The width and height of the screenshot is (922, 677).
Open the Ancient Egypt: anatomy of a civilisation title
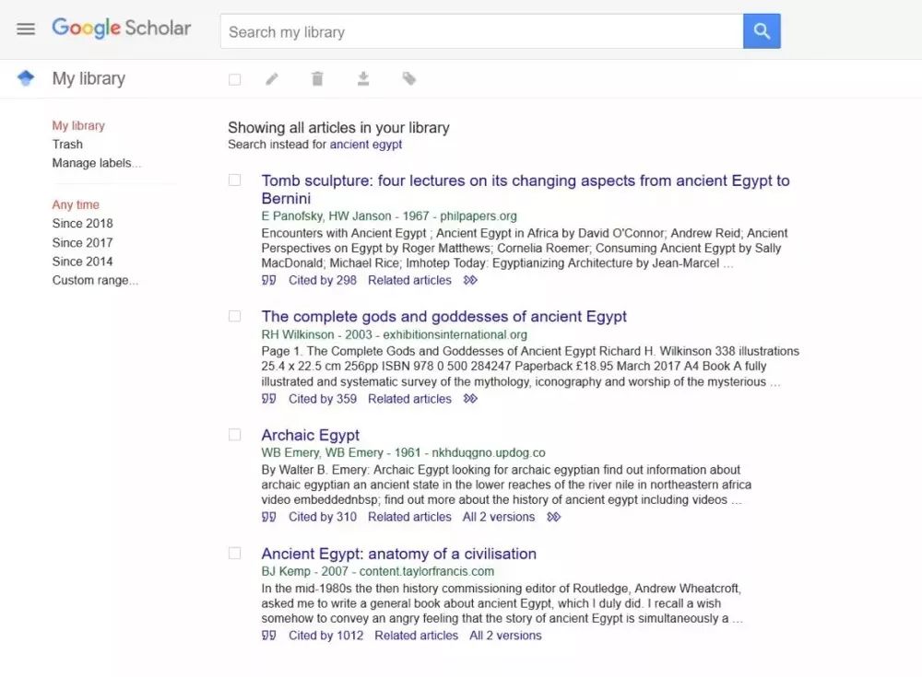(x=398, y=554)
